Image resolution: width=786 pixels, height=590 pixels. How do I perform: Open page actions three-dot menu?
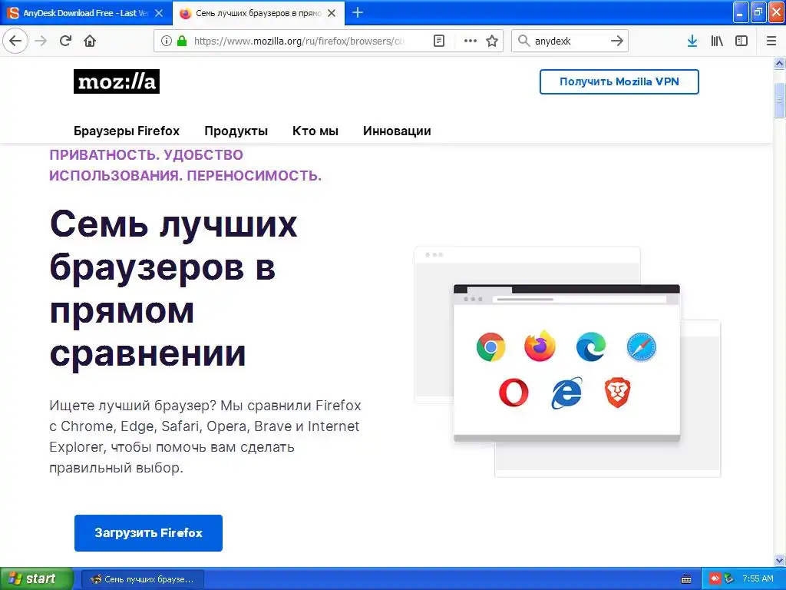(471, 41)
